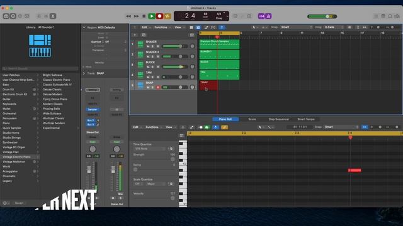Open Piano Roll Snap dropdown set to Smart
The image size is (403, 226).
(341, 127)
